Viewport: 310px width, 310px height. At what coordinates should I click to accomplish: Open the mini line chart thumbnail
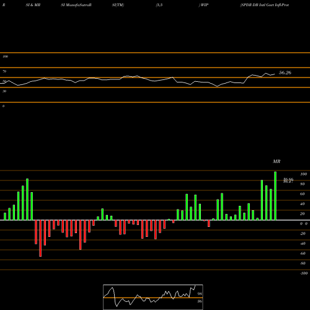pyautogui.click(x=153, y=297)
